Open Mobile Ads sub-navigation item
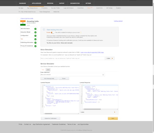The width and height of the screenshot is (154, 133). [x=56, y=12]
